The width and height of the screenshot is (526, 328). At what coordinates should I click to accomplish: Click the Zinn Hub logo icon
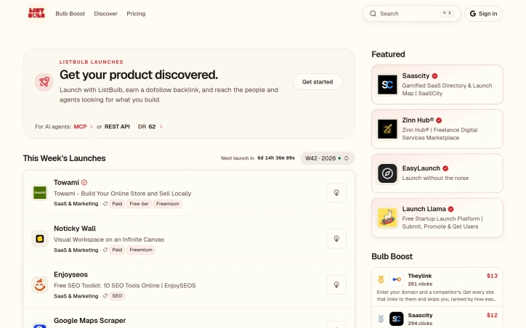click(387, 129)
